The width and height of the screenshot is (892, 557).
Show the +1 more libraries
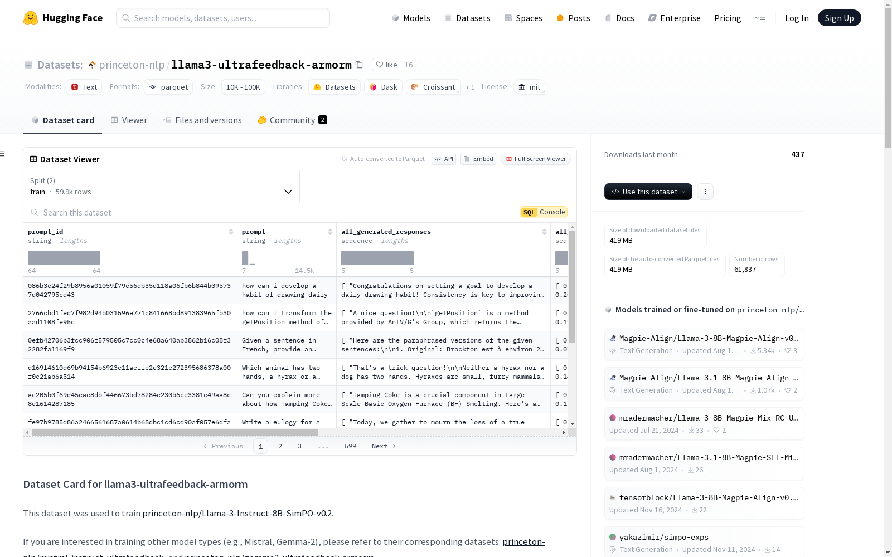click(x=470, y=87)
